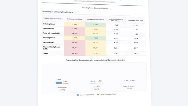Select 'Consumption Reduction in Off-Peak Season' header
The image size is (188, 106).
click(116, 20)
